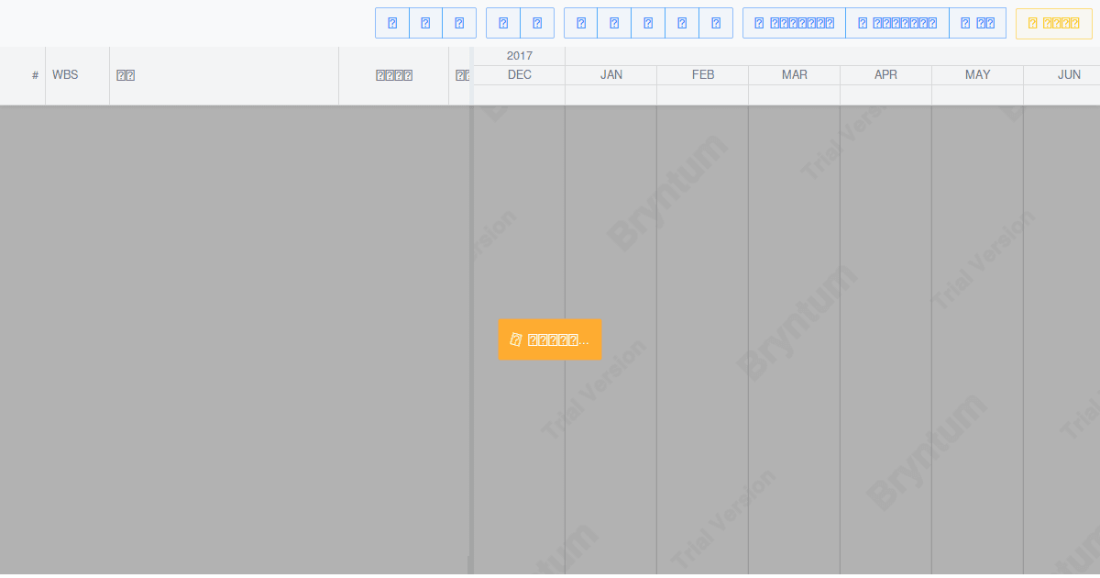The image size is (1100, 578).
Task: Click the short labeled button left of the orange toolbar button
Action: [x=977, y=22]
